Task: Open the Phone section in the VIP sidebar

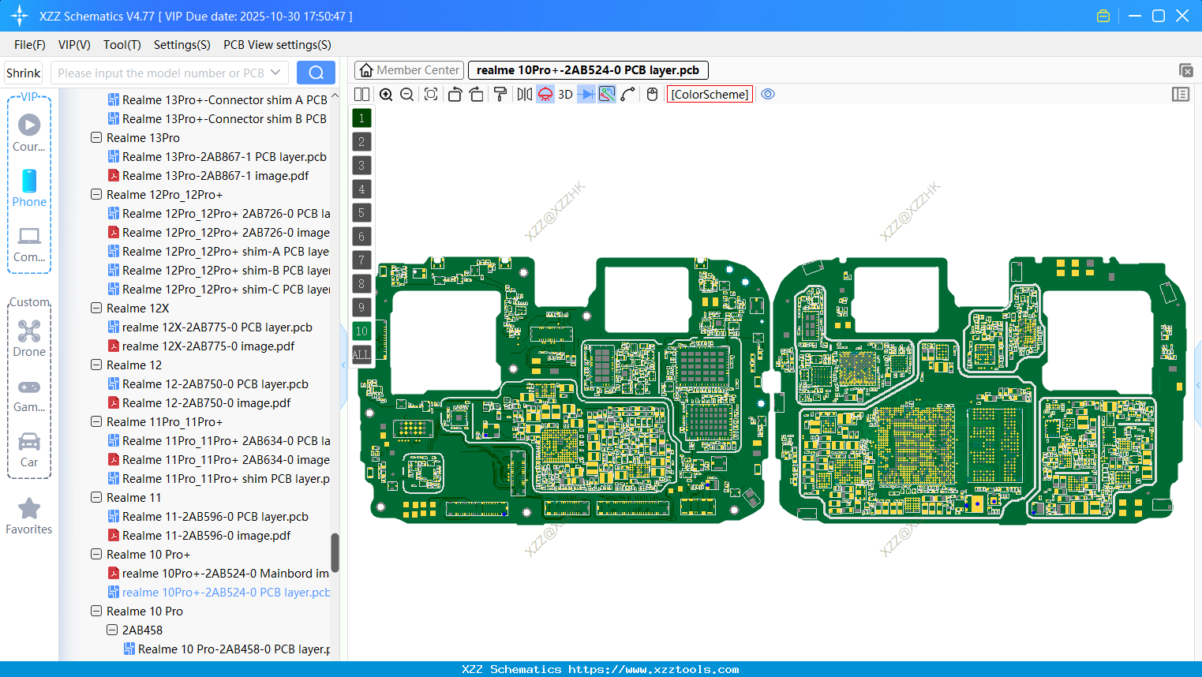Action: (x=29, y=189)
